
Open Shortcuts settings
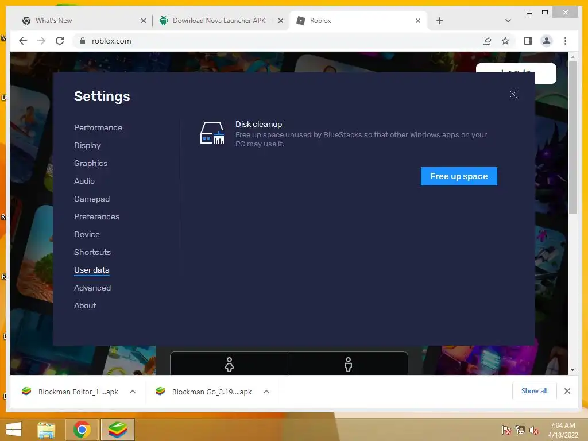coord(92,252)
